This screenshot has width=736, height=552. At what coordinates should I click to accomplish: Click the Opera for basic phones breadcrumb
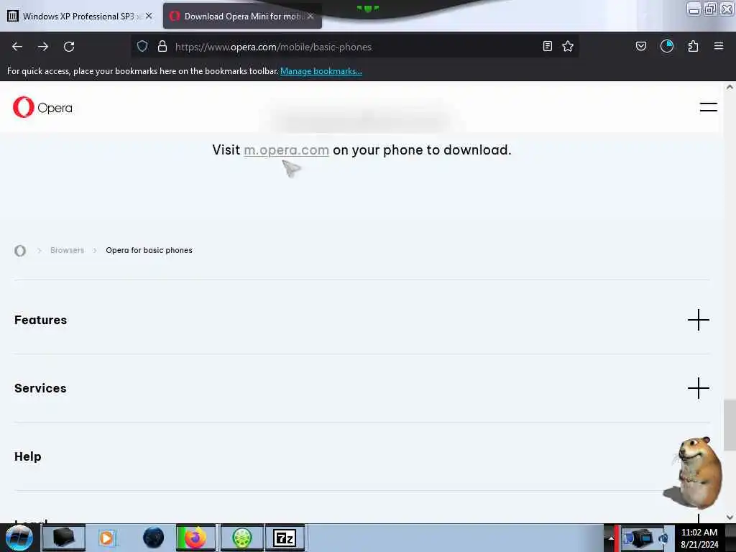pos(149,250)
